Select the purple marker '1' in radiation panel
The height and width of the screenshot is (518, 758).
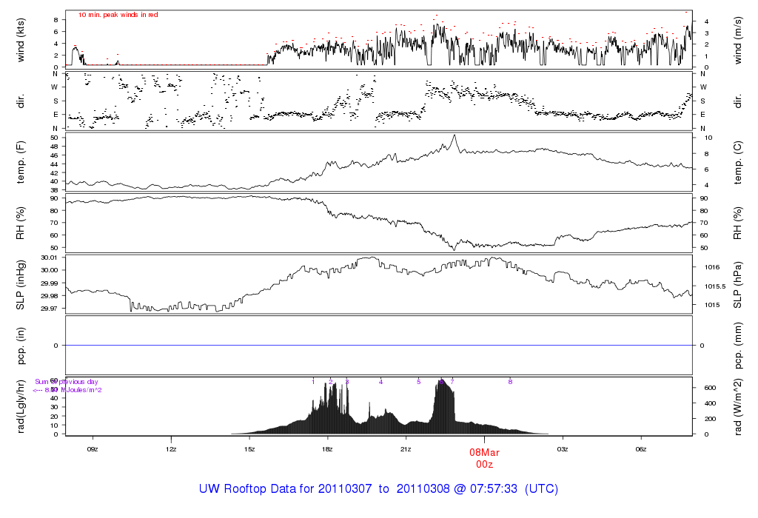(314, 382)
